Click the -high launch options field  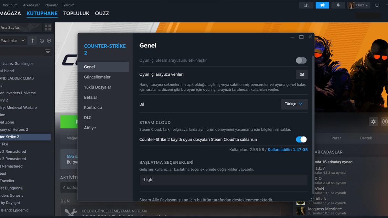click(x=223, y=180)
